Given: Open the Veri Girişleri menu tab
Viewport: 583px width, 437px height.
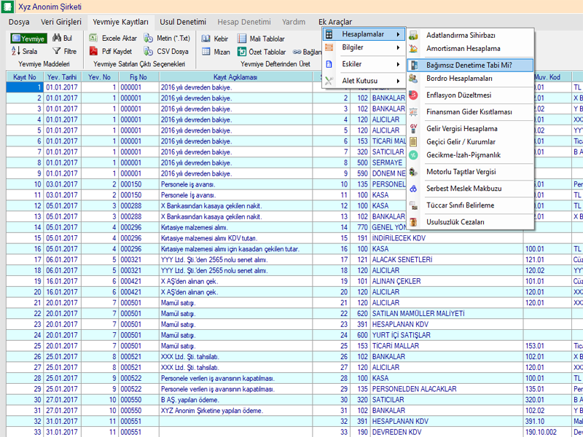Looking at the screenshot, I should coord(61,22).
